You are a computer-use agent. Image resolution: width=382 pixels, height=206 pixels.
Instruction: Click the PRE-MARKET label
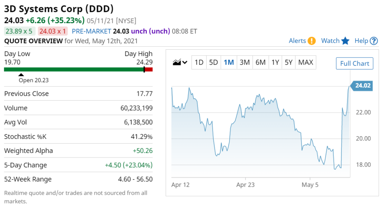[x=91, y=31]
